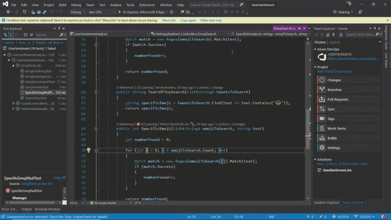The width and height of the screenshot is (391, 220).
Task: Start IIS Express with green play arrow
Action: (x=120, y=12)
